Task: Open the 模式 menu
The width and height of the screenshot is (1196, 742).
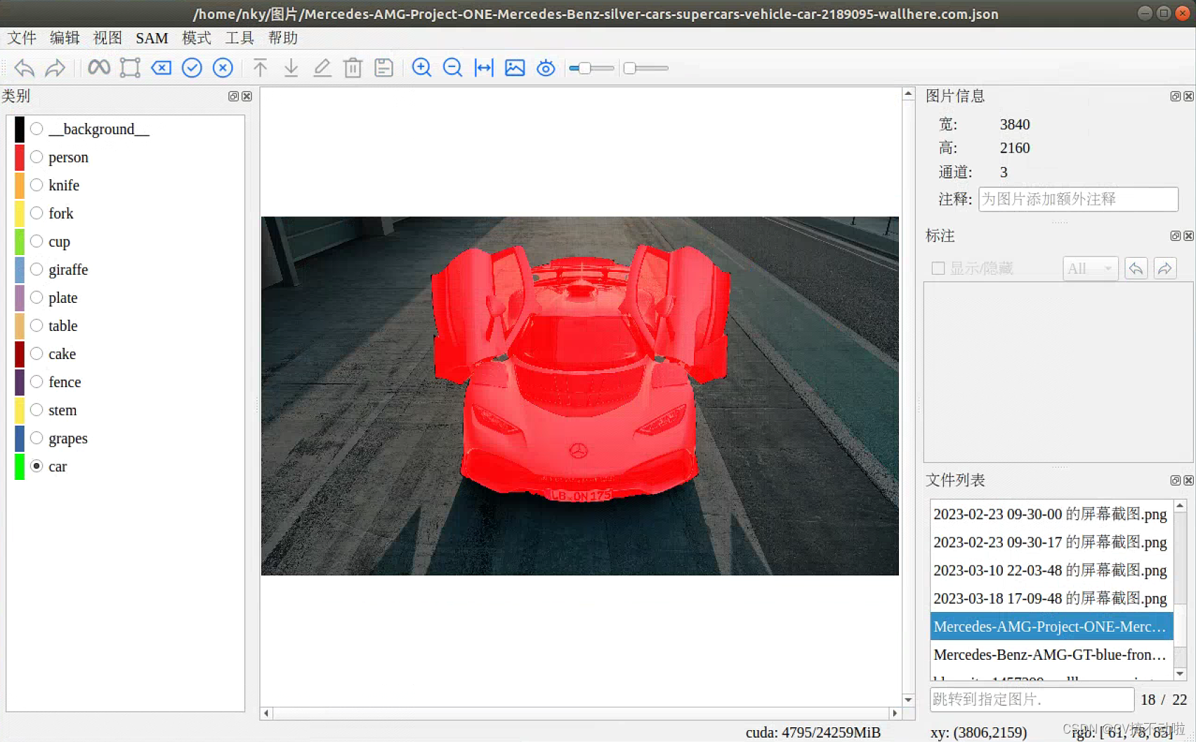Action: coord(197,38)
